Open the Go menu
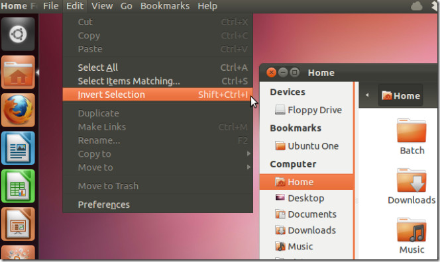Viewport: 440px width, 262px height. click(127, 6)
